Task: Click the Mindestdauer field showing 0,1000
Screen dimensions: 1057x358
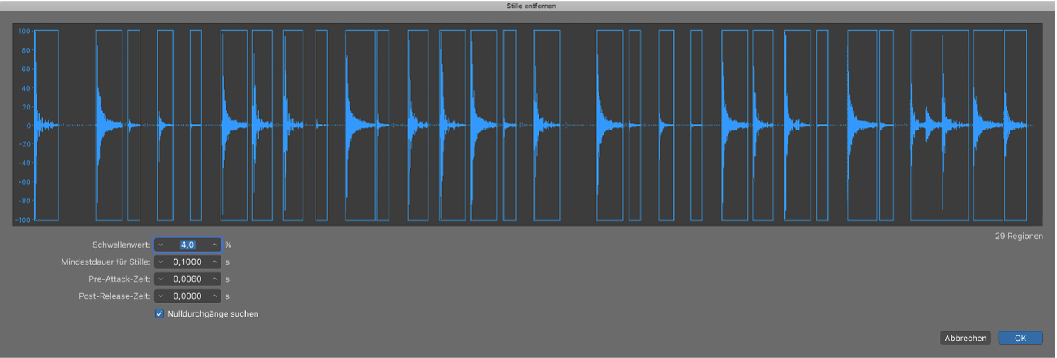Action: 187,262
